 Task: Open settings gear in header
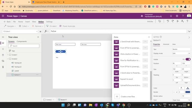(x=177, y=16)
